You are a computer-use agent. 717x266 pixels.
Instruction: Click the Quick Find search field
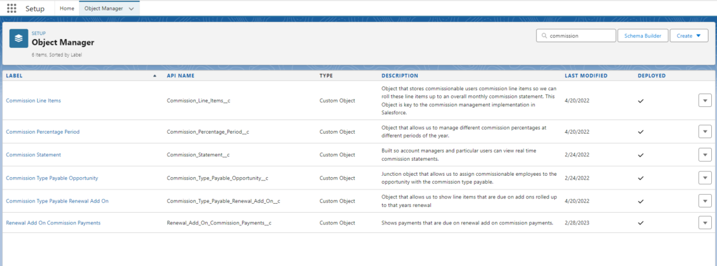(x=580, y=36)
